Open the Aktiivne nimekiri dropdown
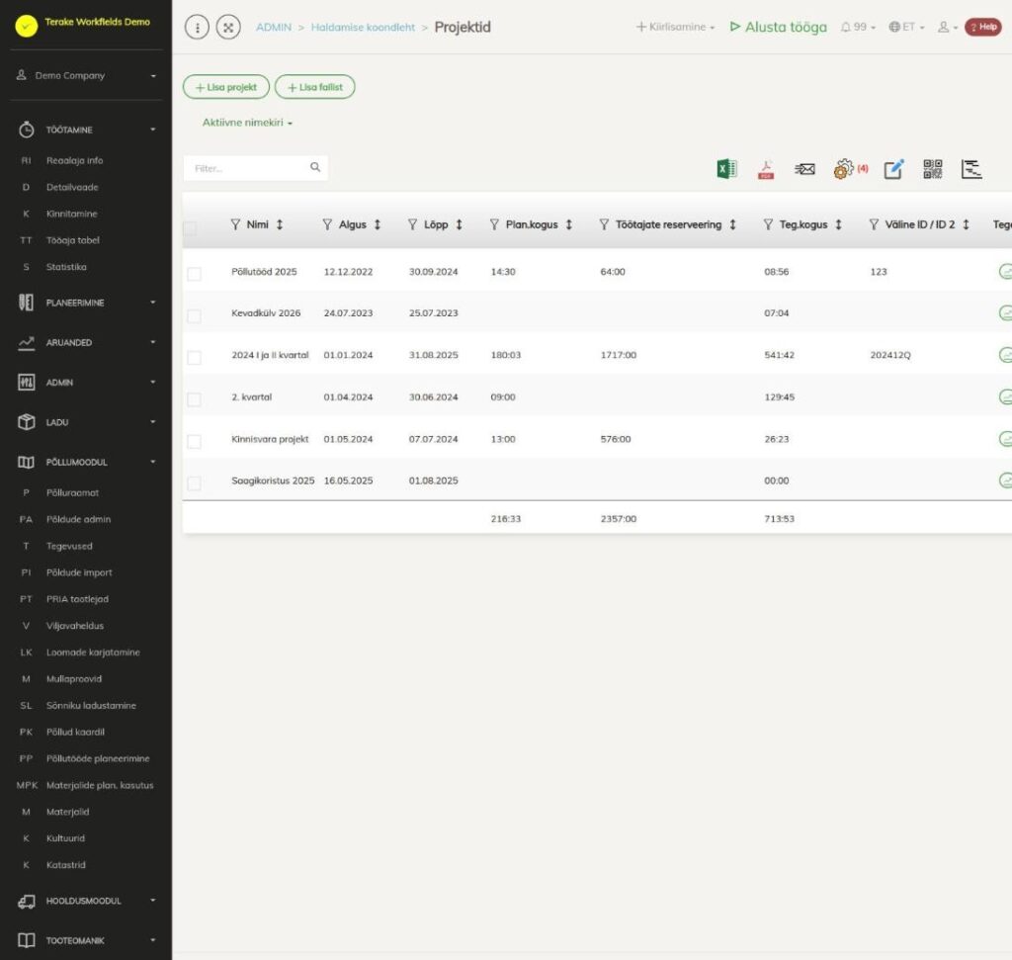 247,123
